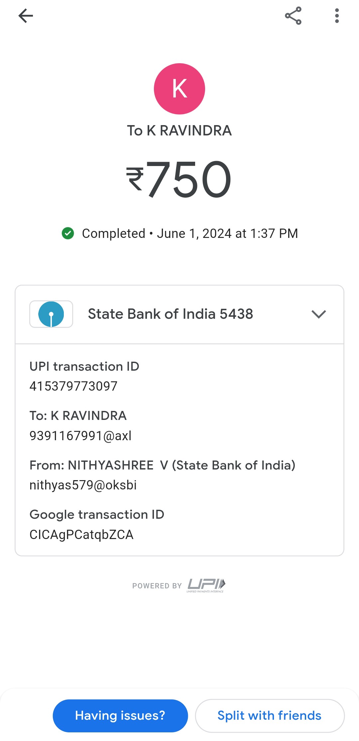Screen dimensions: 359x741
Task: Open the three-dot overflow menu
Action: click(x=337, y=16)
